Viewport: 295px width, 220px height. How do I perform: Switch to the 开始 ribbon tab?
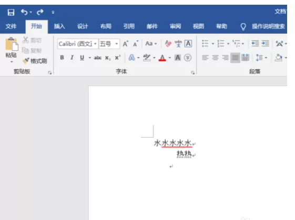36,26
